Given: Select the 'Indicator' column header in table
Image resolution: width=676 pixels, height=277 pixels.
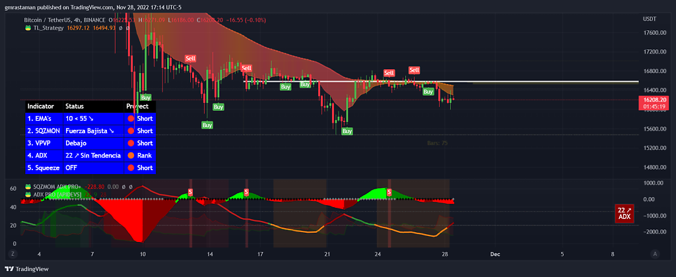Looking at the screenshot, I should (x=41, y=106).
